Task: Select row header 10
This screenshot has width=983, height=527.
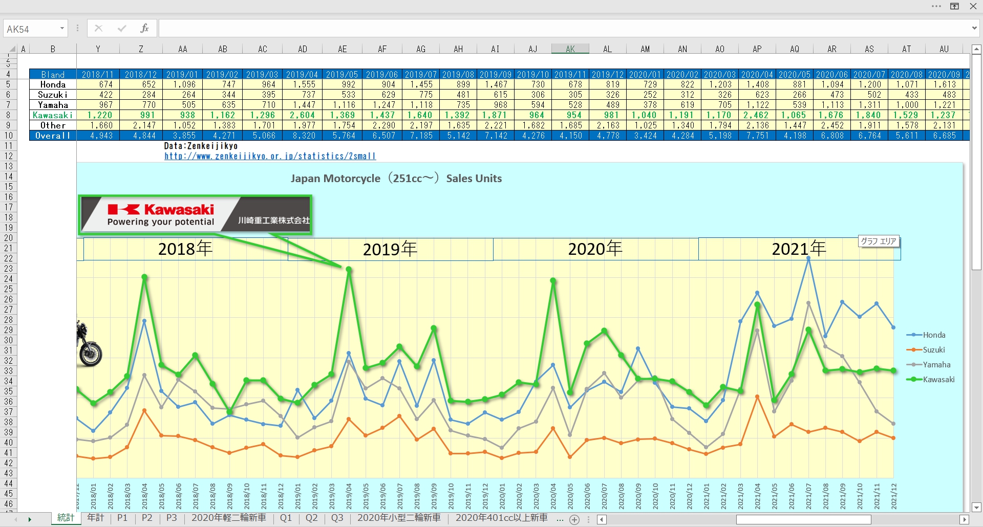Action: click(x=9, y=136)
